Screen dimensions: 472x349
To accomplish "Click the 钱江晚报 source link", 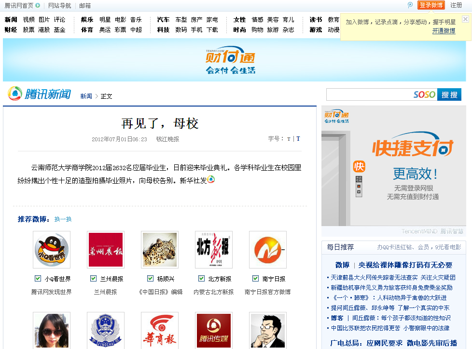I will click(167, 139).
